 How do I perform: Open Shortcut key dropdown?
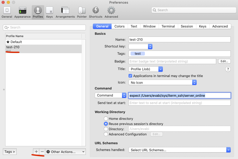click(140, 46)
